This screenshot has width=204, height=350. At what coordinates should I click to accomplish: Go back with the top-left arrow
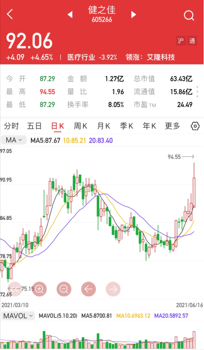pyautogui.click(x=10, y=14)
